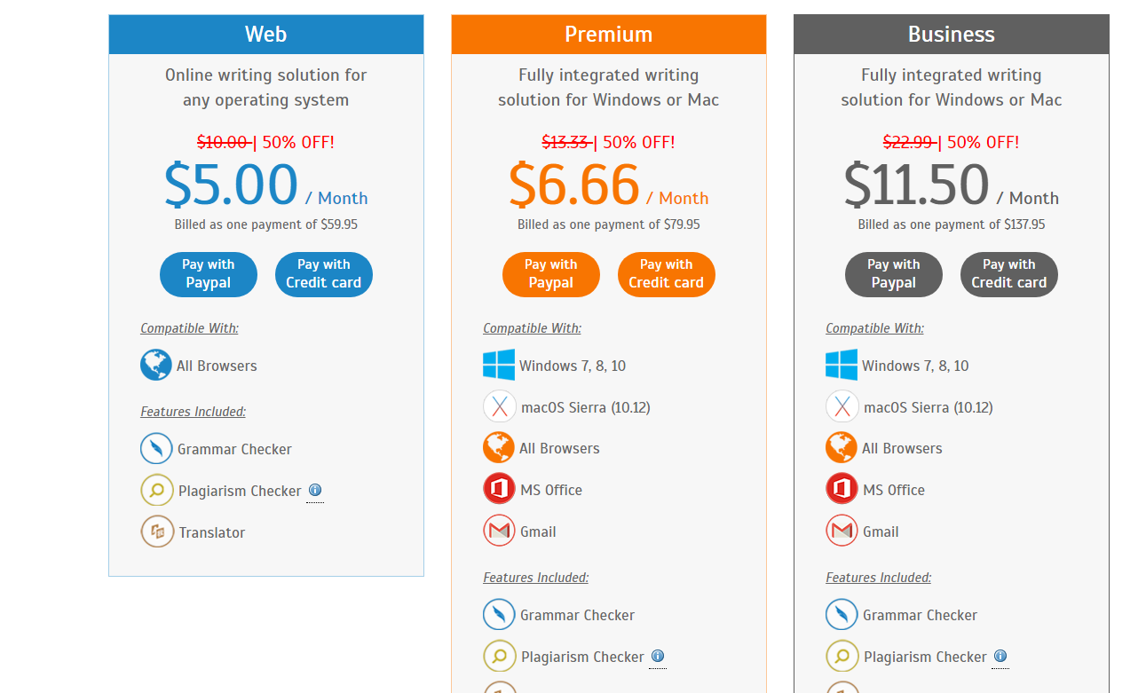
Task: Click the Grammar Checker icon in Web plan
Action: coord(156,448)
